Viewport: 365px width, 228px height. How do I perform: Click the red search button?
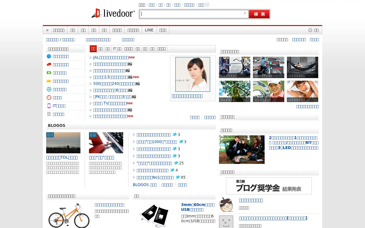coord(259,14)
